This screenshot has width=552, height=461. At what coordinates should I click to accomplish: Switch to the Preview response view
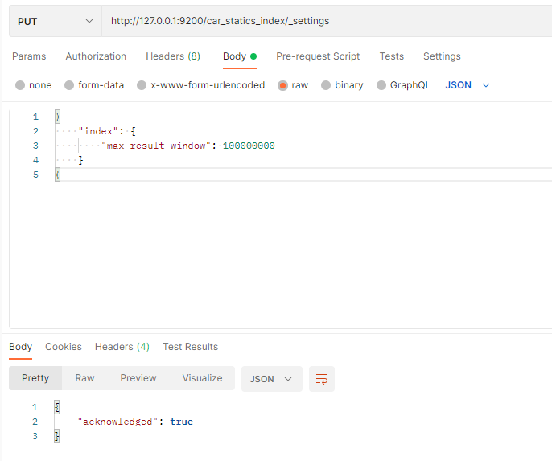[x=138, y=378]
